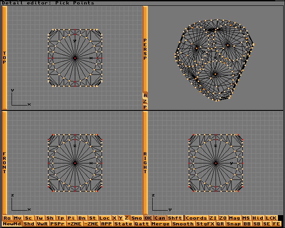Select the Mv move tool
This screenshot has width=285, height=228.
pyautogui.click(x=18, y=218)
